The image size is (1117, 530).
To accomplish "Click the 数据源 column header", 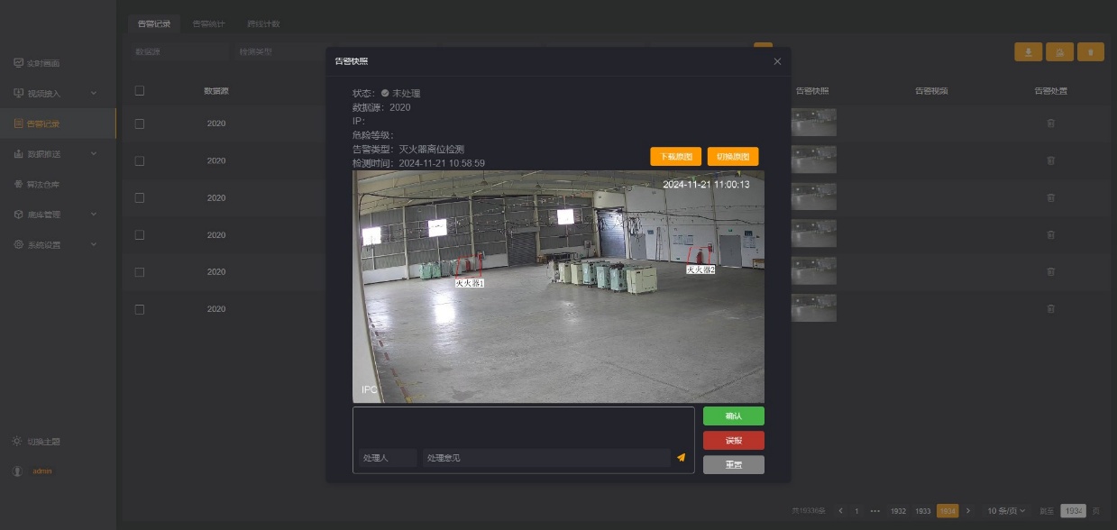I will click(216, 91).
